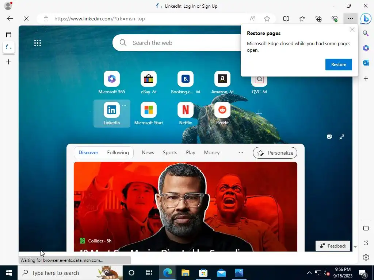Click the page scroll down arrow
The image size is (374, 280).
355,247
